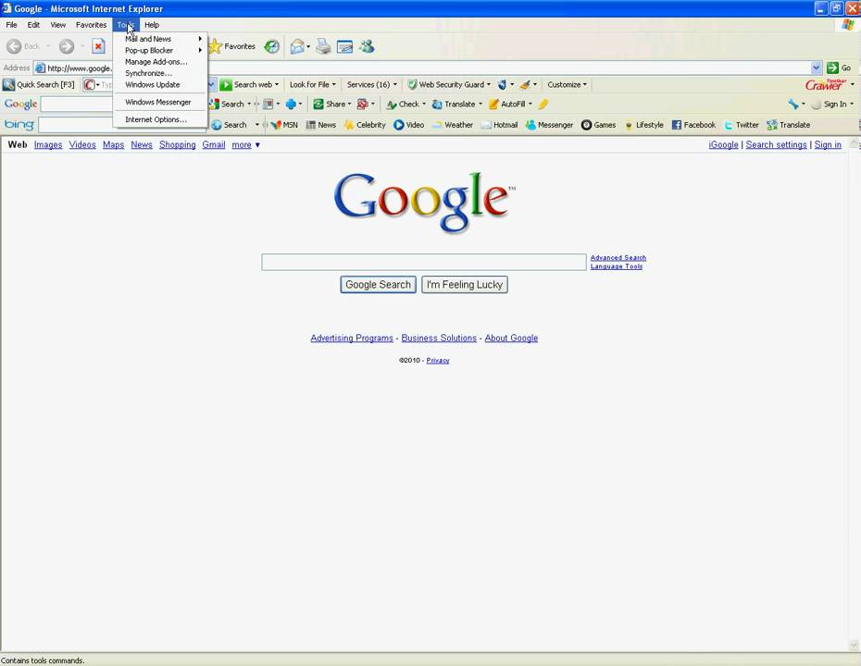Select Synchronize in the Tools menu

160,73
